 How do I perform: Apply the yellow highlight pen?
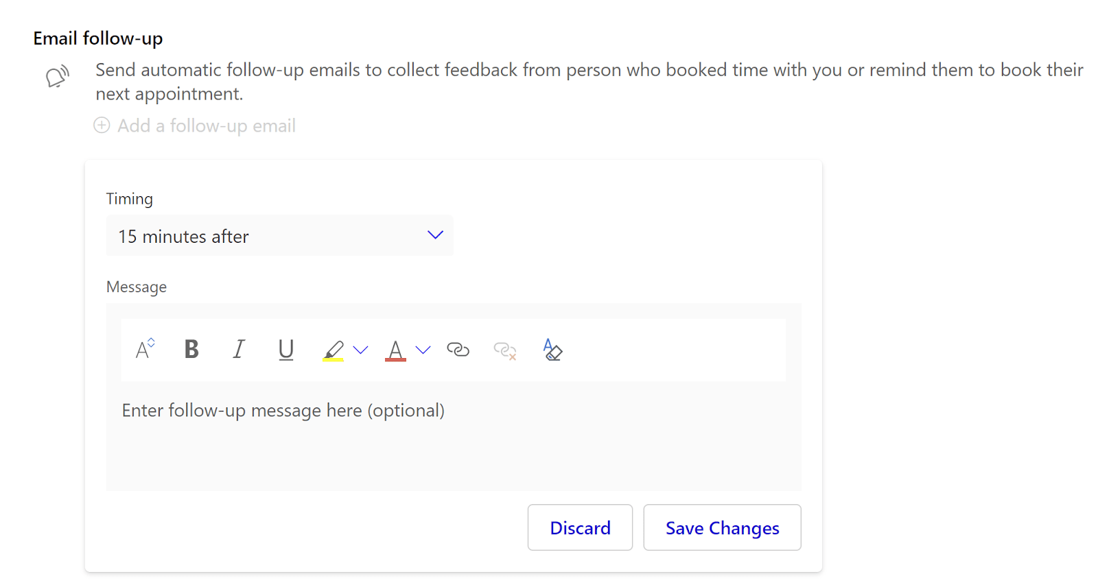(334, 350)
